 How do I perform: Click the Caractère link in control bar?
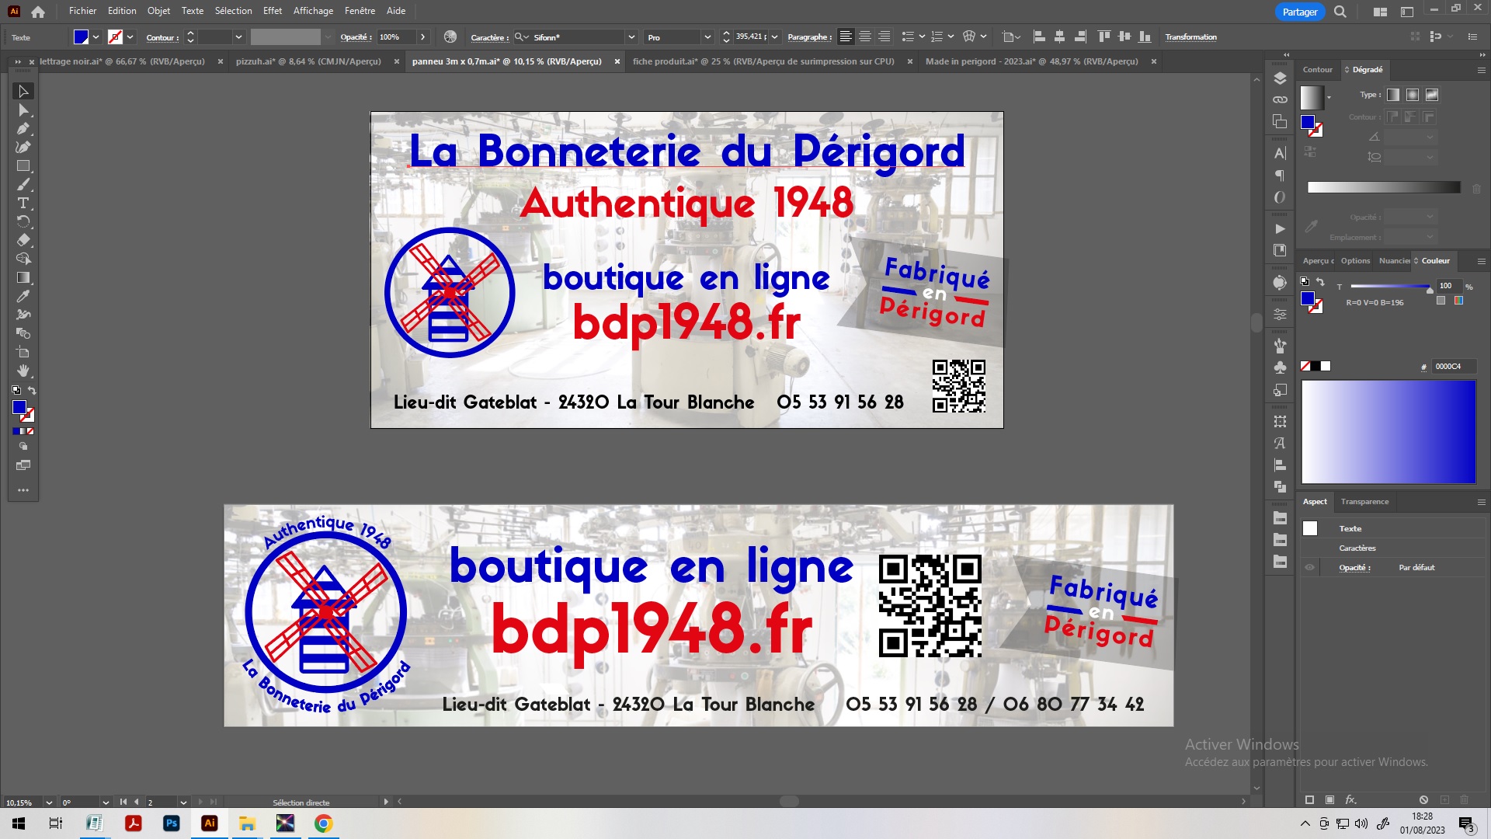490,37
